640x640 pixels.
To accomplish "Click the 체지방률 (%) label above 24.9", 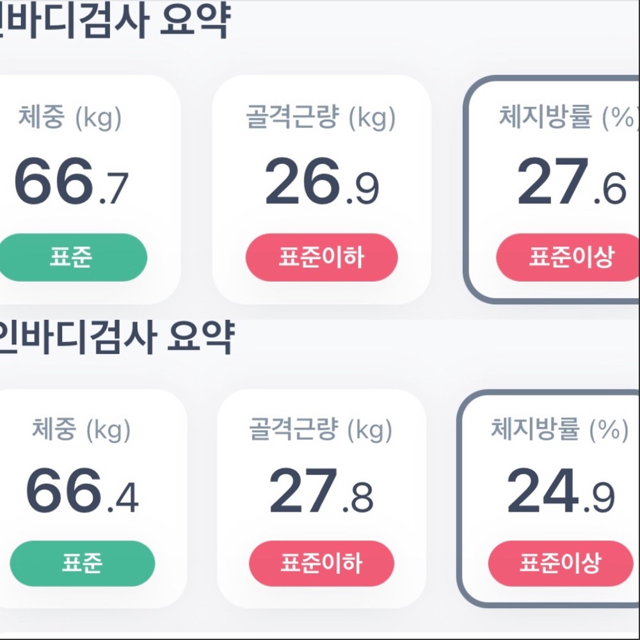I will [x=559, y=429].
